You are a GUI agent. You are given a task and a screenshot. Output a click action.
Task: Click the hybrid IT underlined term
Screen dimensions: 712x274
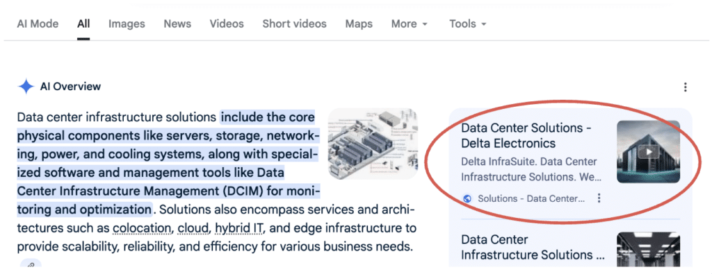tap(239, 228)
